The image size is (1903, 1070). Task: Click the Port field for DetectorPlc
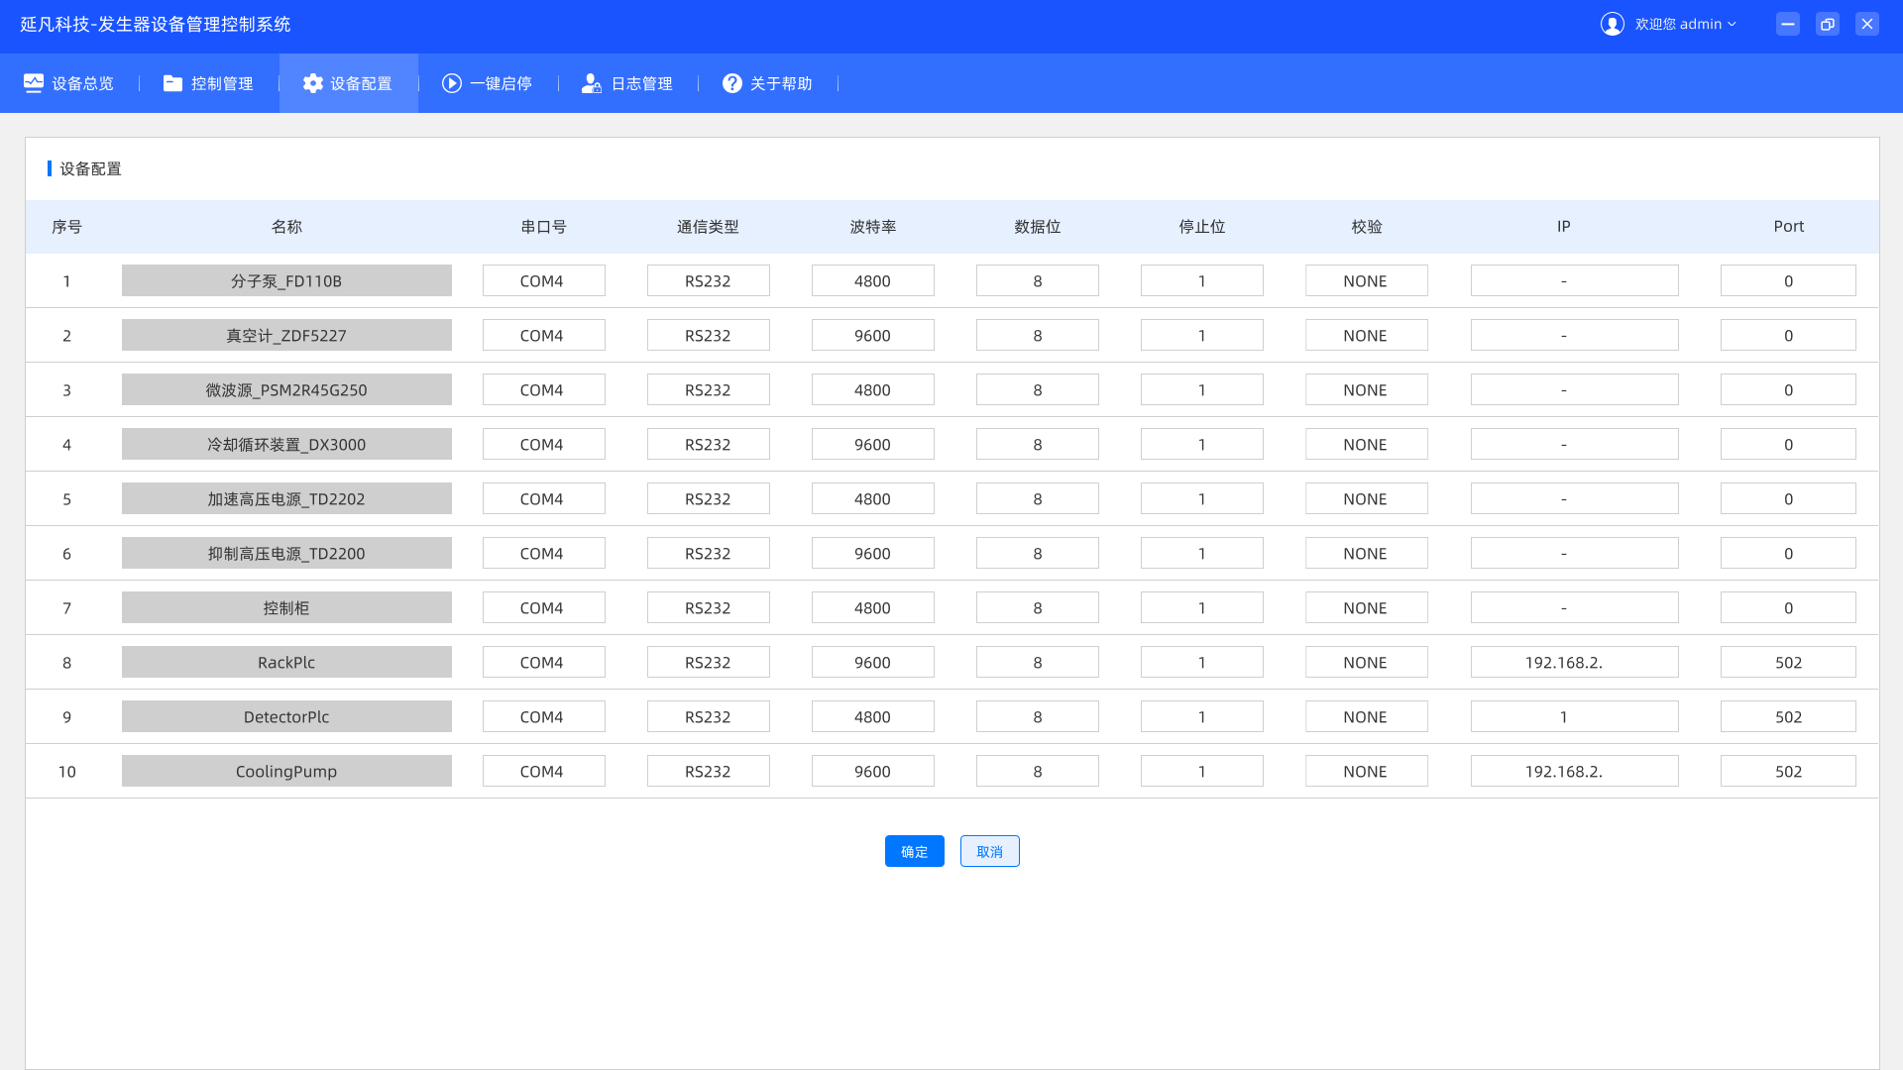coord(1788,716)
